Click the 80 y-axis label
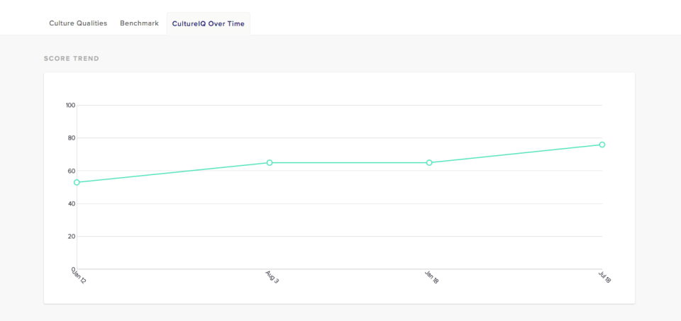This screenshot has width=681, height=321. pyautogui.click(x=71, y=138)
